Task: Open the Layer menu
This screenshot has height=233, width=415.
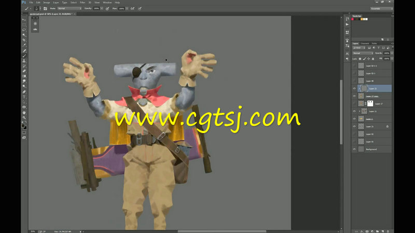Action: click(x=56, y=3)
